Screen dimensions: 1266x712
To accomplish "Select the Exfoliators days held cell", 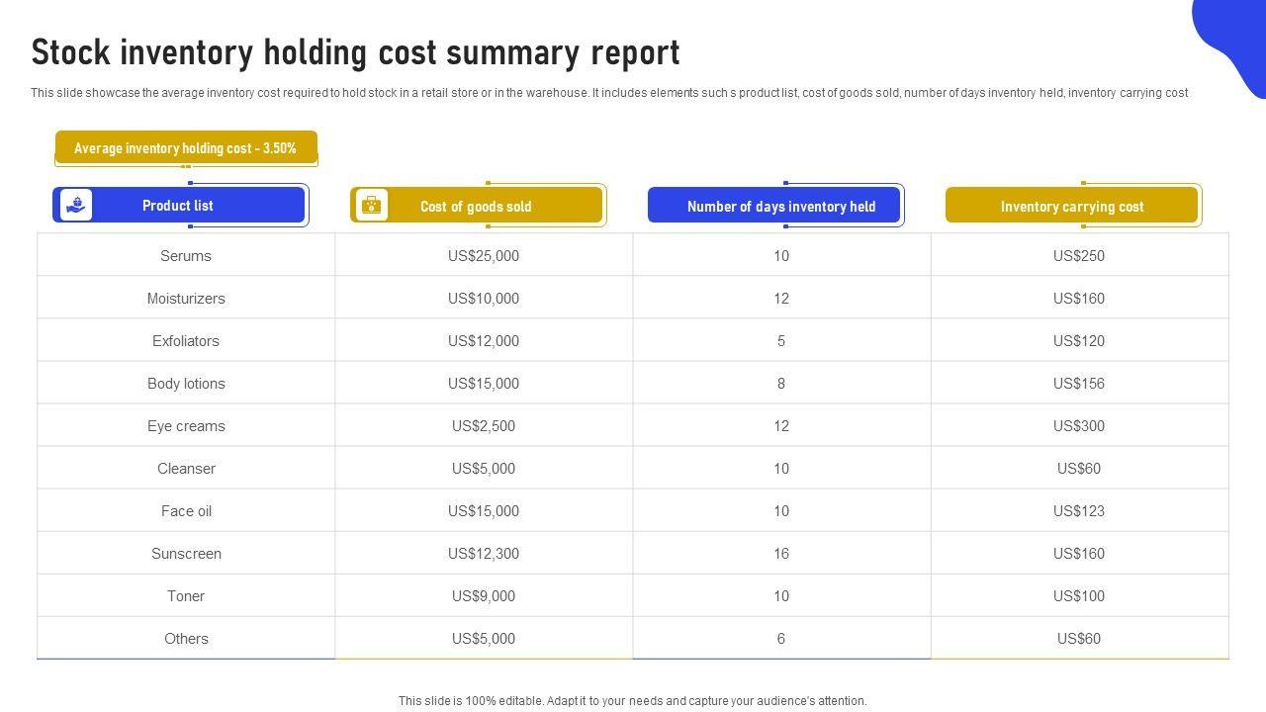I will coord(781,341).
